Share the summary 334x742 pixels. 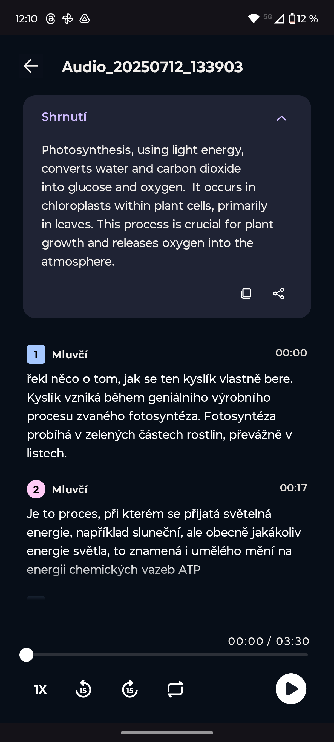tap(279, 294)
